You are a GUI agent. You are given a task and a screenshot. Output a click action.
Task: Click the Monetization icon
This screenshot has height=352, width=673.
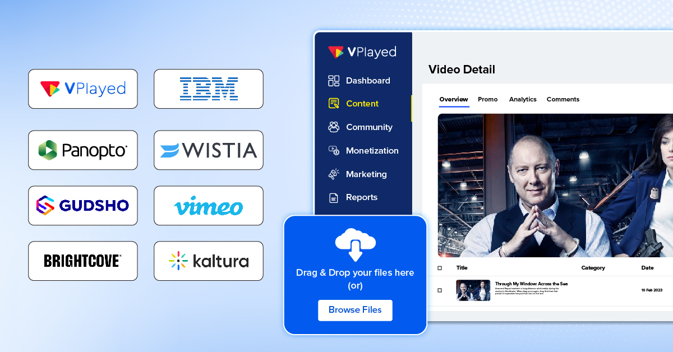[x=334, y=151]
